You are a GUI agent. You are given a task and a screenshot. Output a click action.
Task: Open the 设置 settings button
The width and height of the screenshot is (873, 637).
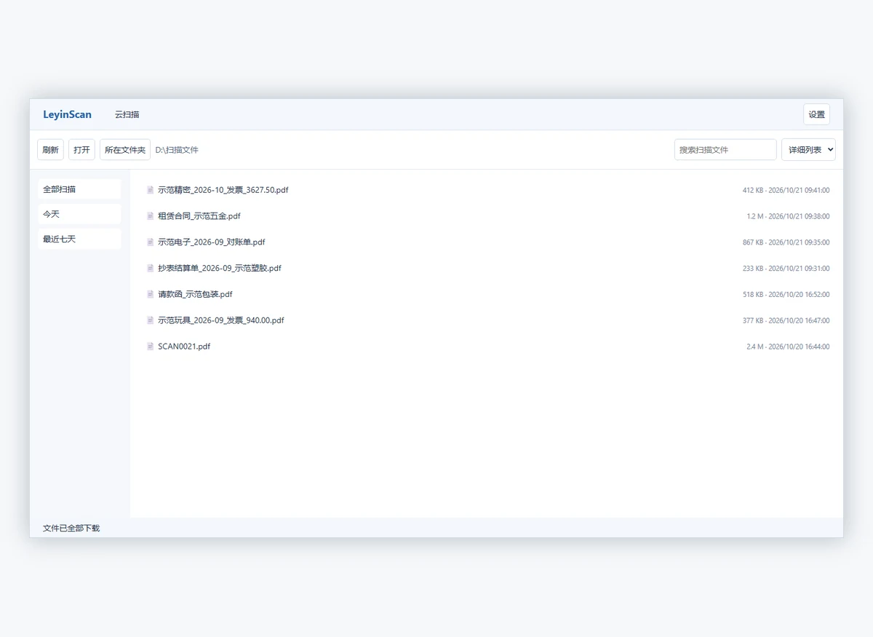816,114
